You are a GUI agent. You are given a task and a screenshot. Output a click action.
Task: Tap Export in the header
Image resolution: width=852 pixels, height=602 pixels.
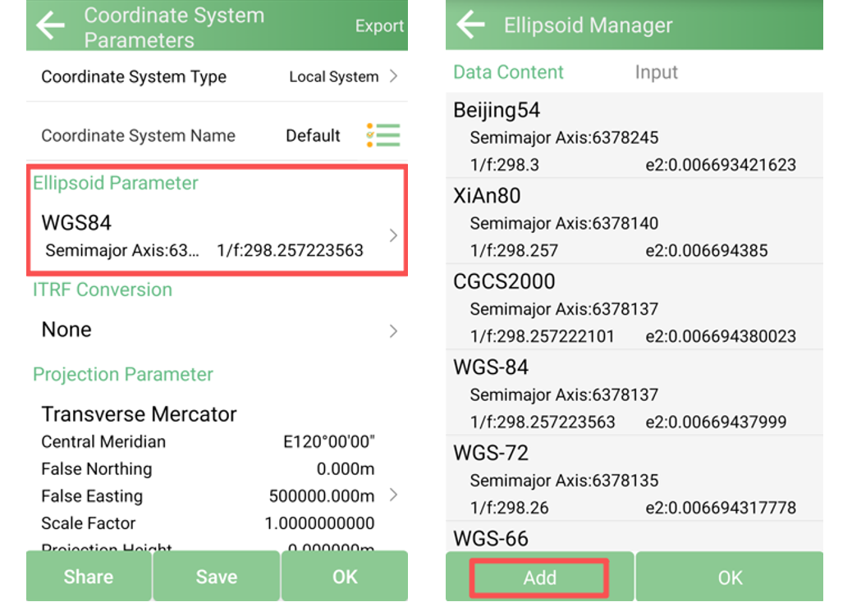point(379,26)
